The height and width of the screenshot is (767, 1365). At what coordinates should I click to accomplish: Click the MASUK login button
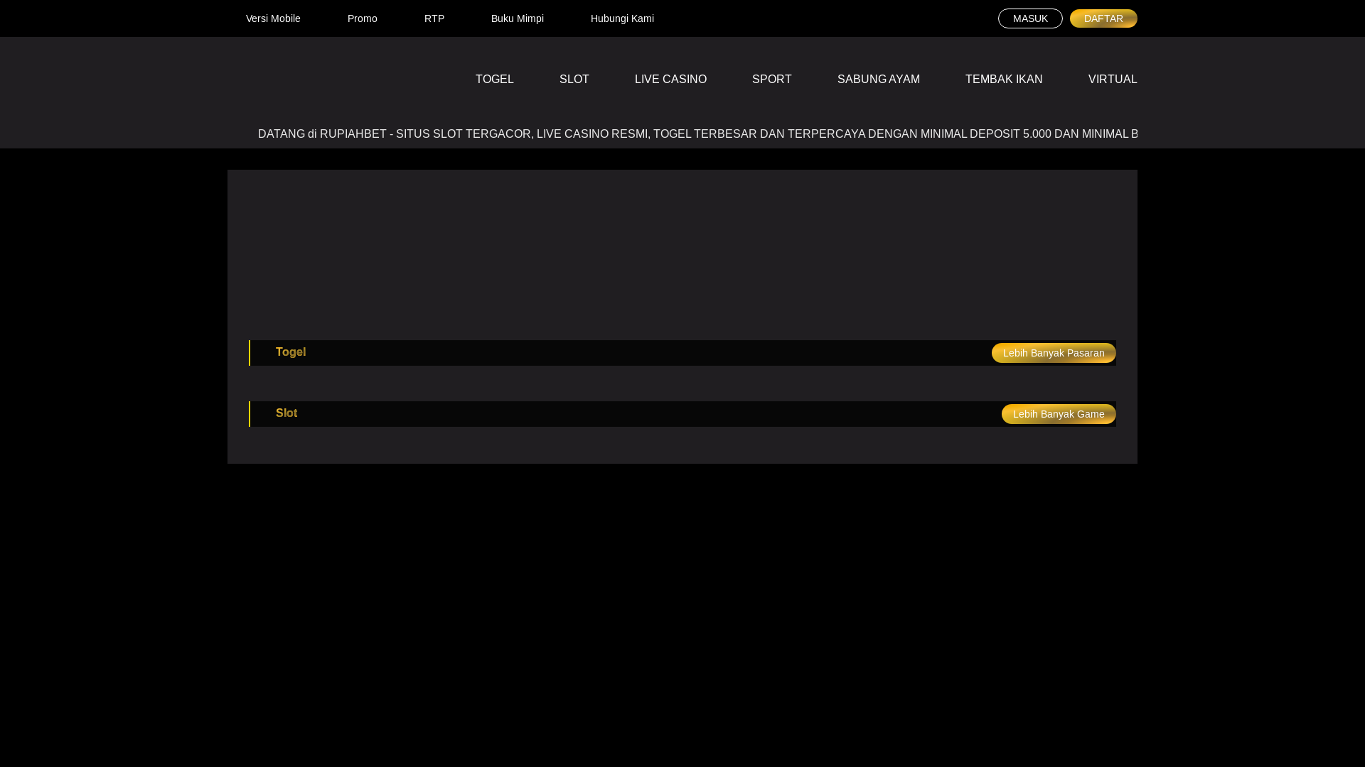pos(1030,18)
